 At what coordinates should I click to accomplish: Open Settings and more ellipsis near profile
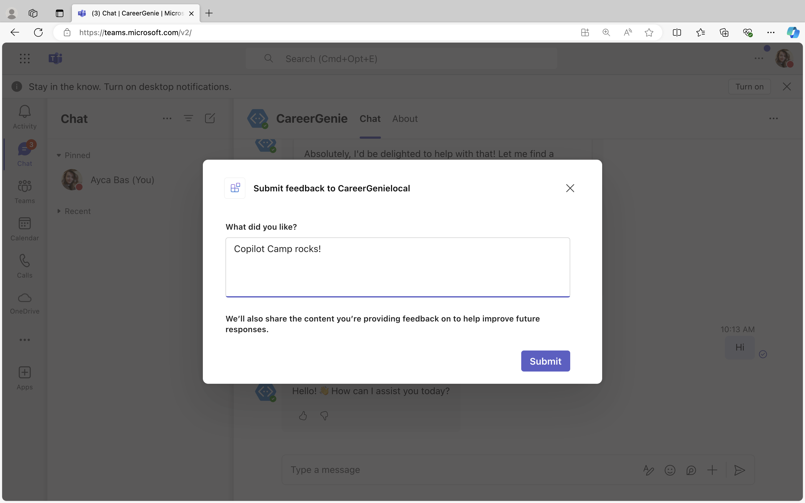click(759, 59)
